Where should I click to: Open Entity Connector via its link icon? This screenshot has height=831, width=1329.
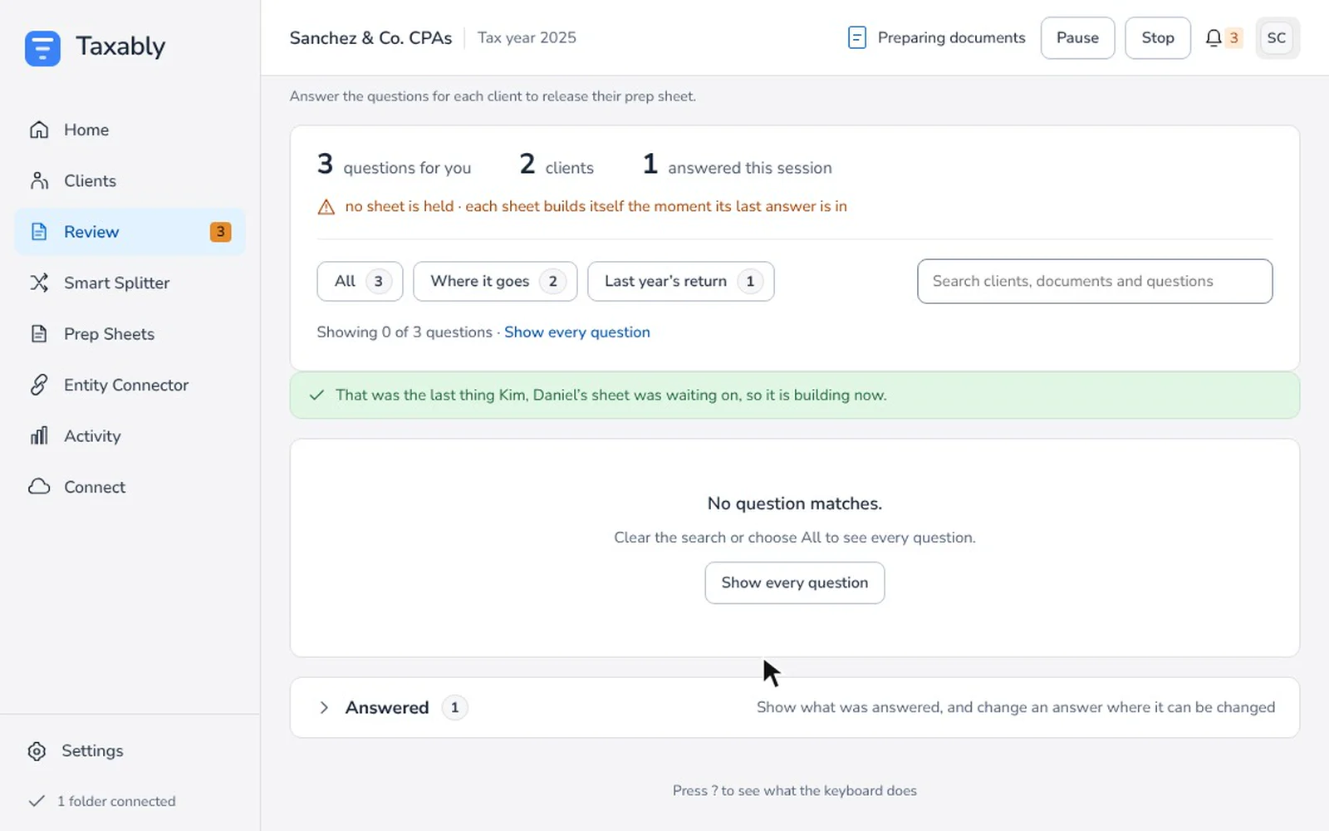tap(39, 385)
